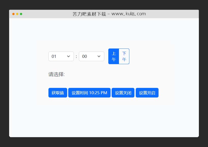
Task: Click the green traffic light dot
Action: point(21,14)
